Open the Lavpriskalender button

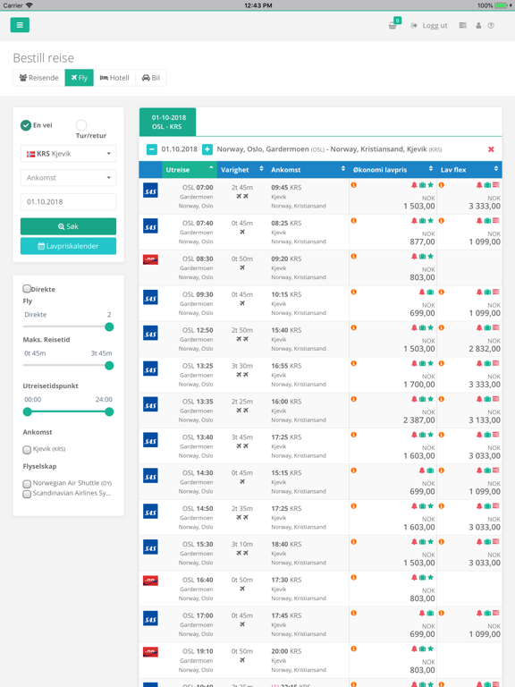[68, 246]
